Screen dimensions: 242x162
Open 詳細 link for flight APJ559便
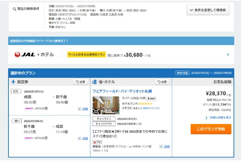(85, 109)
